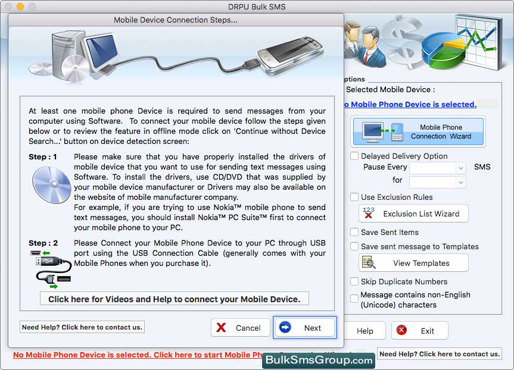Expand the 'for' duration dropdown
Viewport: 514px width, 370px height.
tap(438, 182)
